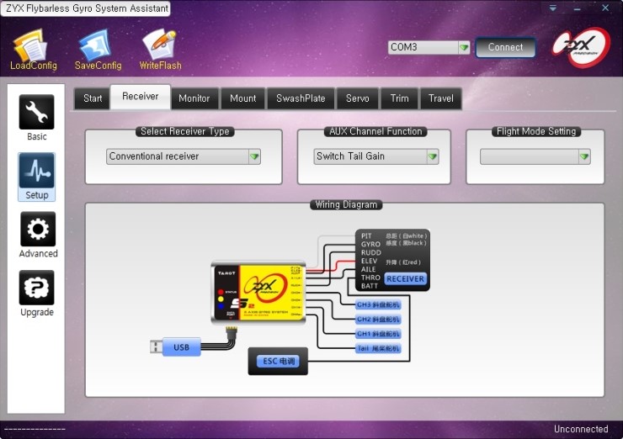Switch to the Monitor tab
623x439 pixels.
pyautogui.click(x=194, y=98)
